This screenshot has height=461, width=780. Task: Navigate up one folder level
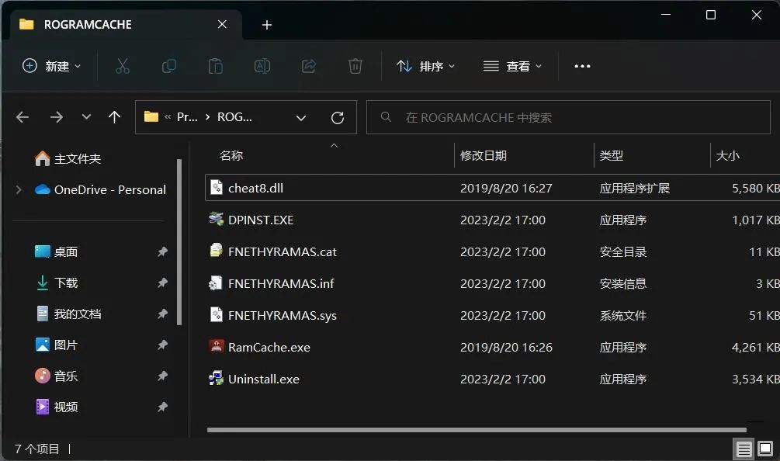pyautogui.click(x=114, y=117)
